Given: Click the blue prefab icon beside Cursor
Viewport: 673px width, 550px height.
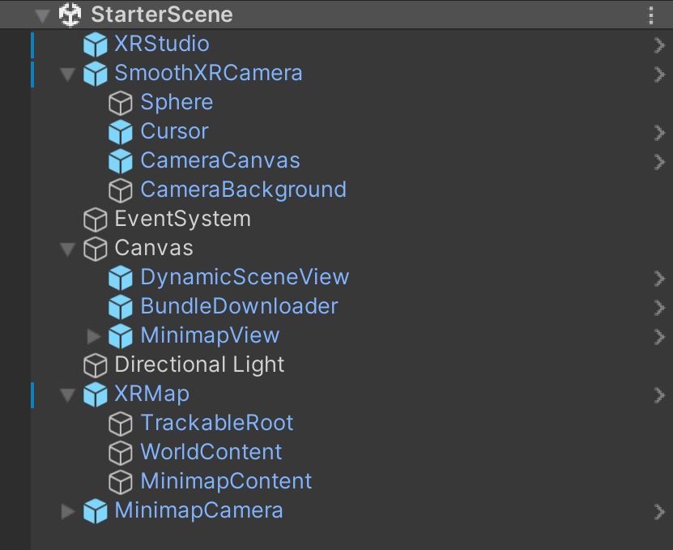Looking at the screenshot, I should pyautogui.click(x=121, y=132).
